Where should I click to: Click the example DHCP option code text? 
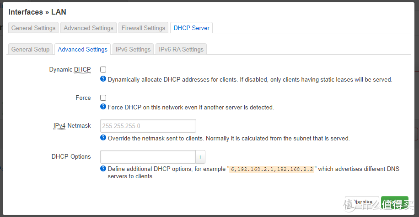click(272, 169)
